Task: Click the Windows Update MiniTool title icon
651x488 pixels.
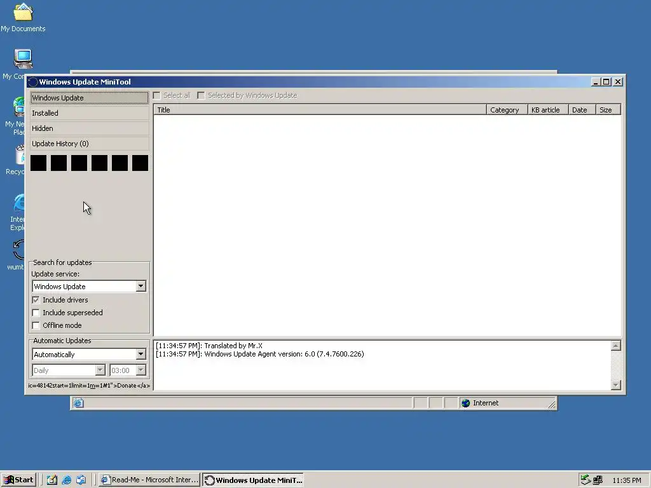Action: click(33, 82)
